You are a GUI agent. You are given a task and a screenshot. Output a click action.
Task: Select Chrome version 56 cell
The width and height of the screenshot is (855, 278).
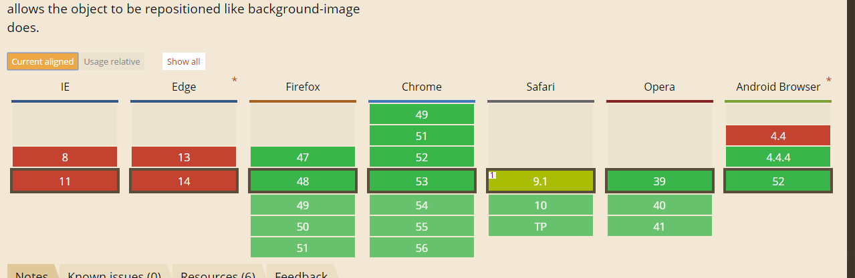click(x=422, y=247)
